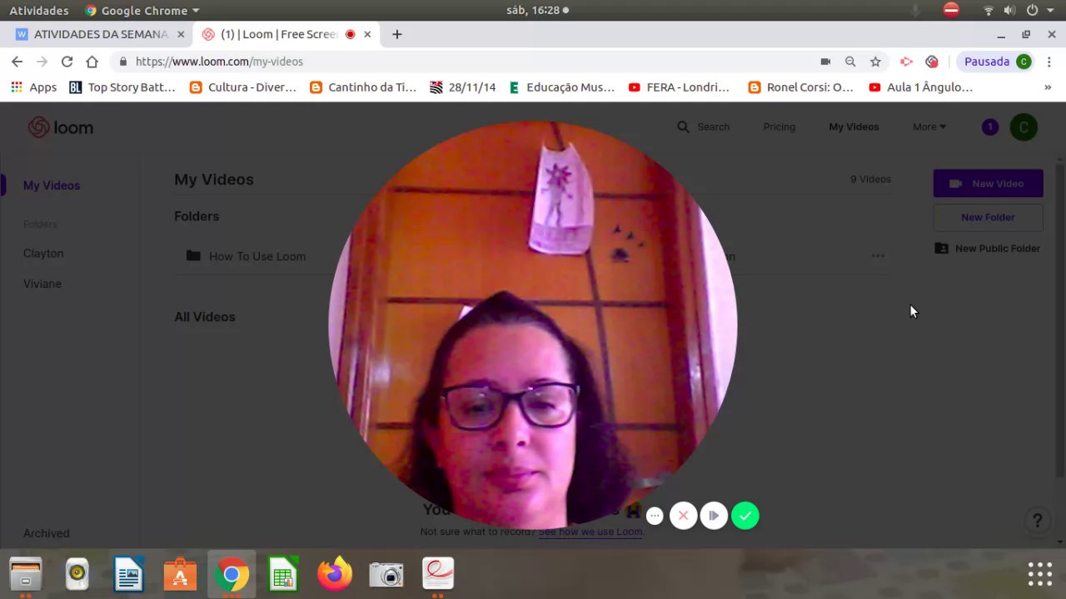Viewport: 1066px width, 599px height.
Task: Open the help question mark button
Action: (1038, 521)
